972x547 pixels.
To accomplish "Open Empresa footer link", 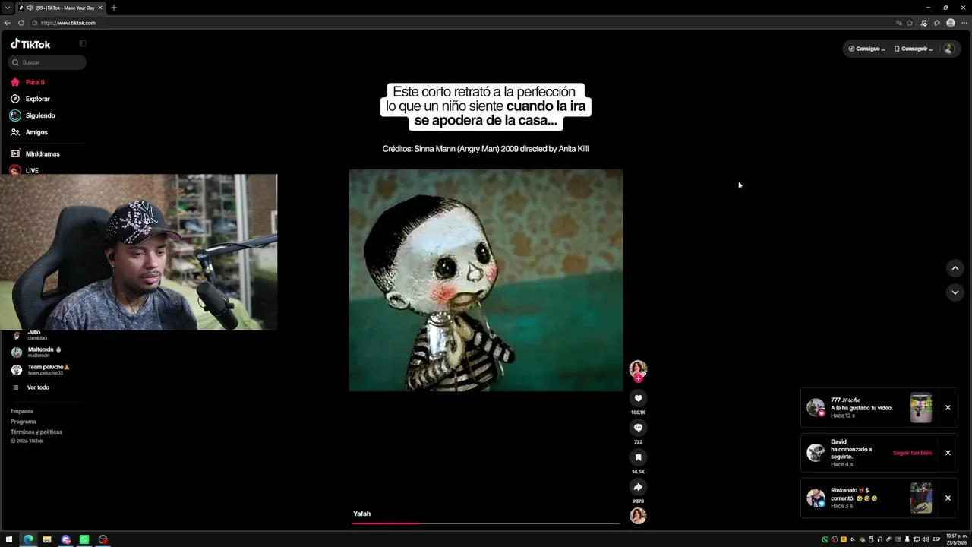I will click(22, 411).
